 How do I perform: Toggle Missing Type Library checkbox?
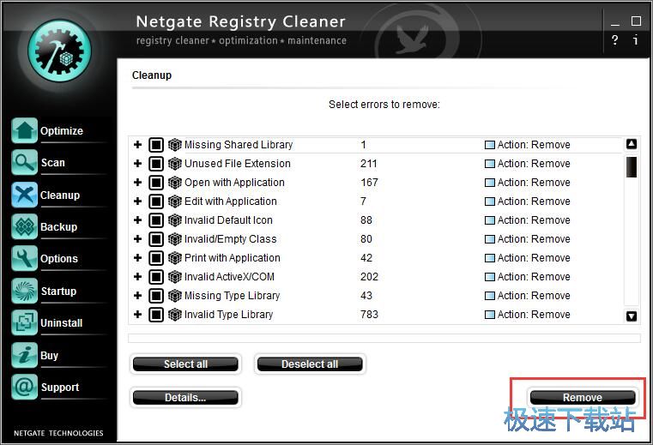tap(156, 296)
